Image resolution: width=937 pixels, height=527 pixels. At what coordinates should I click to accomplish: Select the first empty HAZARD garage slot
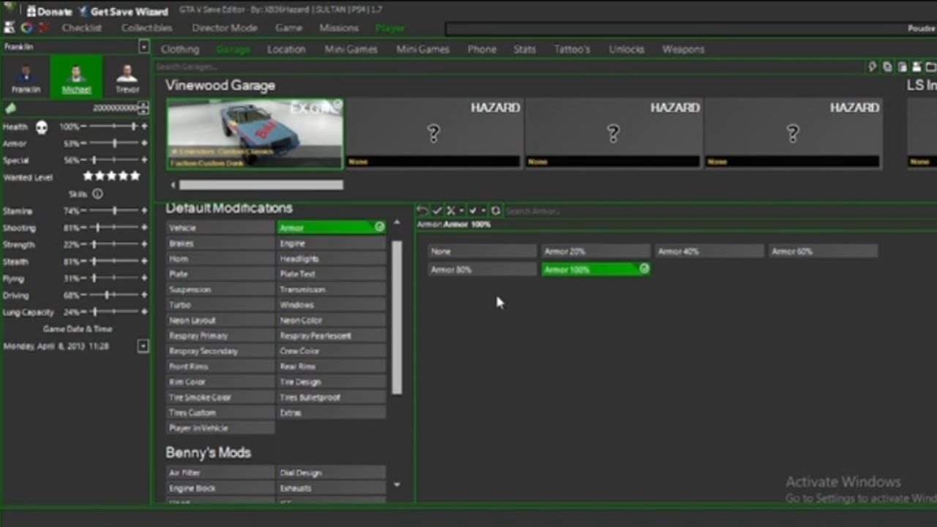(434, 134)
